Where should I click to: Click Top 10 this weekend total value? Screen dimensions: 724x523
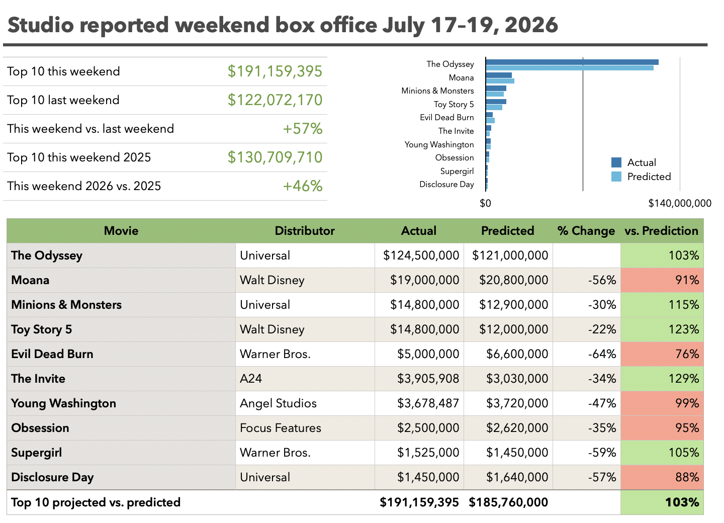(x=275, y=71)
